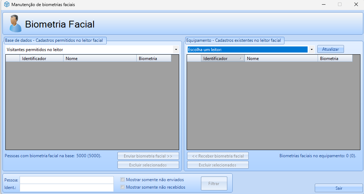Enable 'Mostrar somente não enviados' checkbox
This screenshot has width=364, height=194.
click(122, 180)
